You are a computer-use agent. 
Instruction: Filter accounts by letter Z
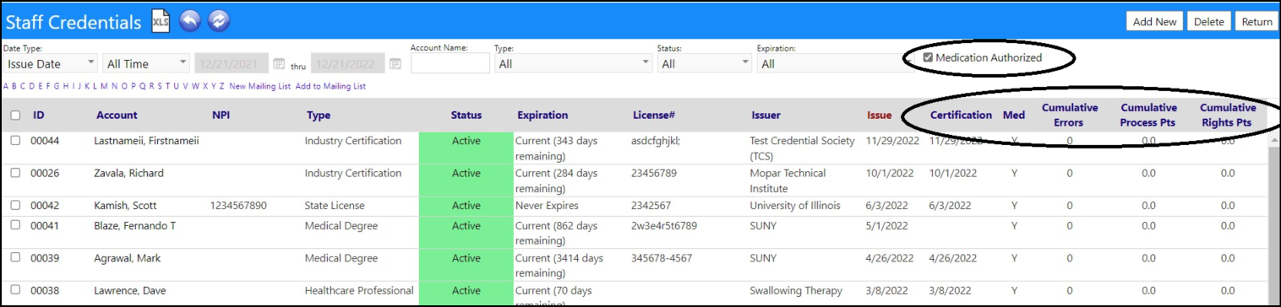[221, 86]
